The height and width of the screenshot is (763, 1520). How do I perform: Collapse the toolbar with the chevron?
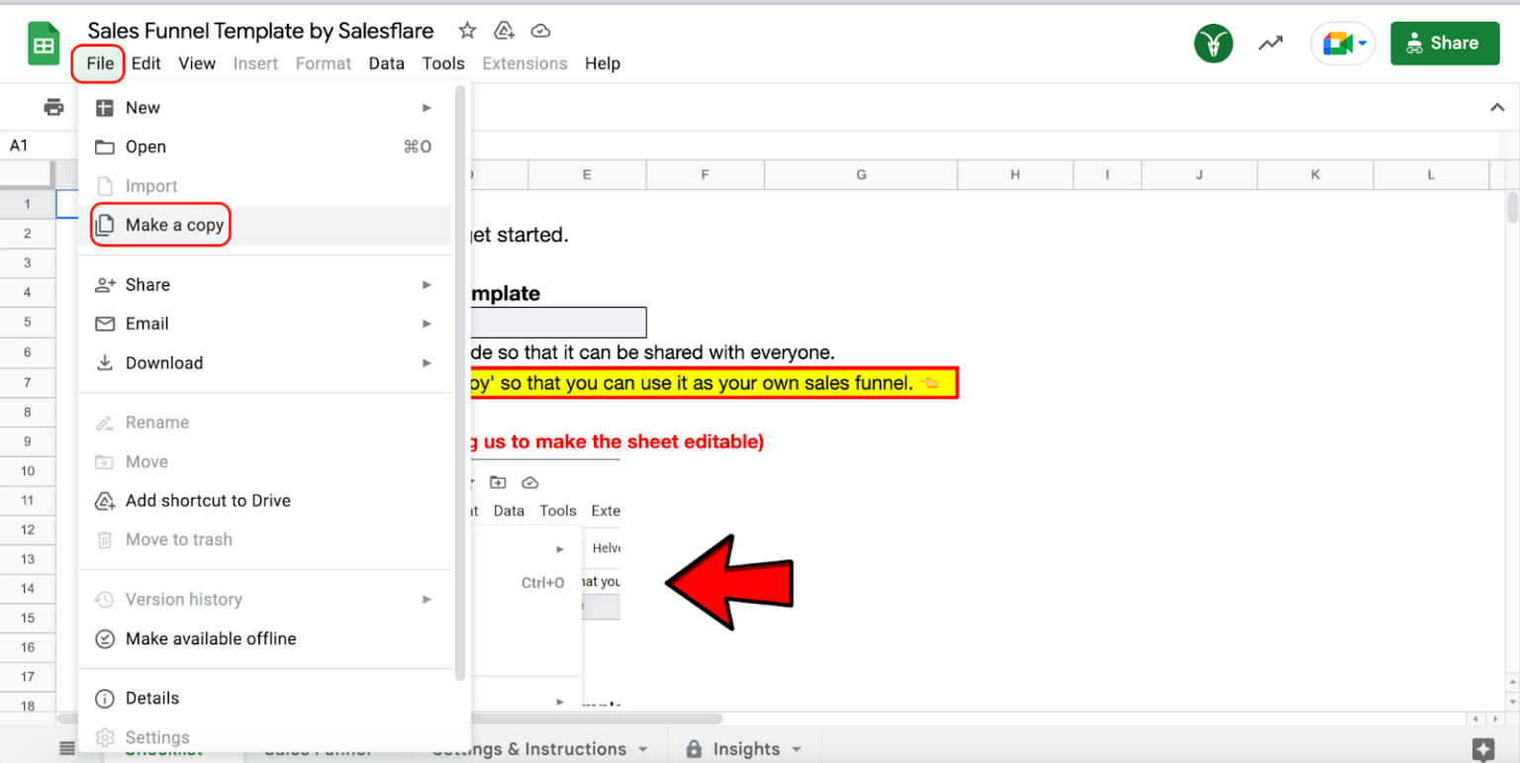[x=1497, y=107]
